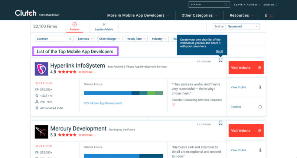
Task: Click the search magnifier icon in header
Action: (226, 4)
